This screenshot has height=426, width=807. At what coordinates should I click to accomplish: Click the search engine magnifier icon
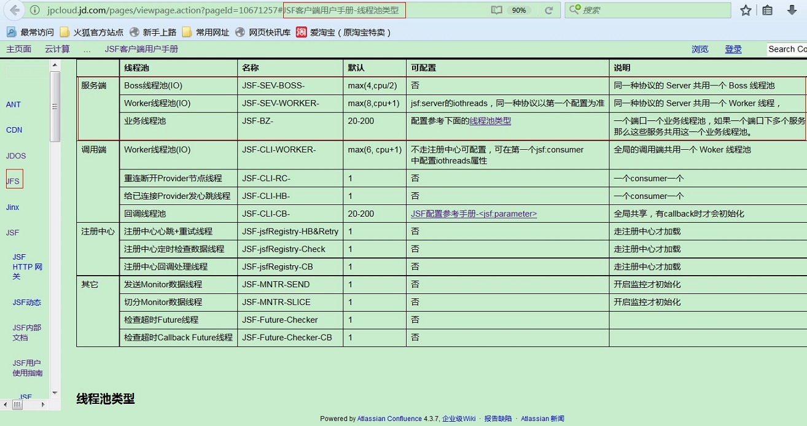[x=575, y=10]
